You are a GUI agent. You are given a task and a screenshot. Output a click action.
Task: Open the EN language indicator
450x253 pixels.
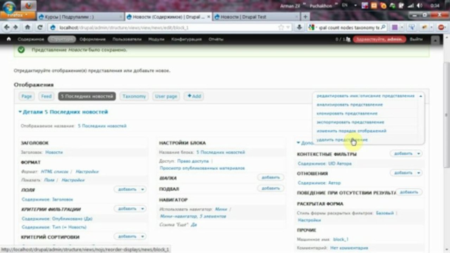pyautogui.click(x=344, y=5)
